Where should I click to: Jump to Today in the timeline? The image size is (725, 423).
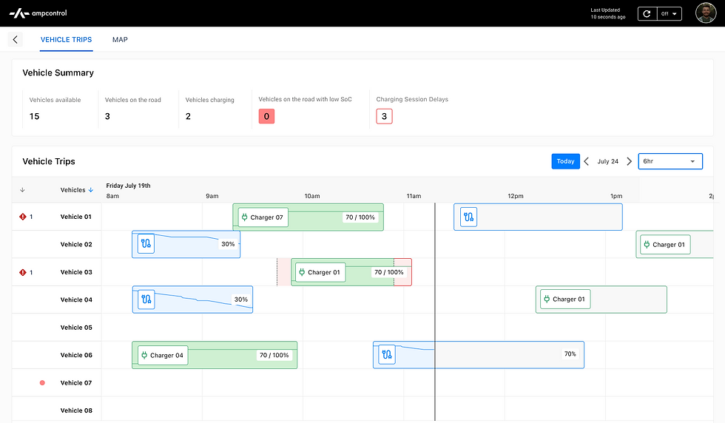point(565,161)
